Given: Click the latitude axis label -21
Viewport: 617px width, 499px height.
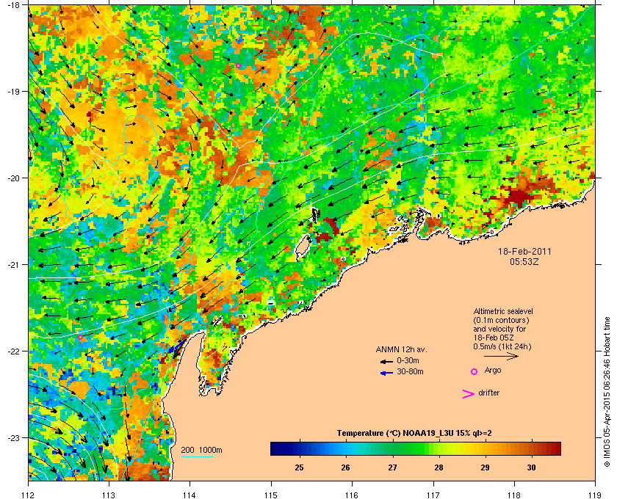Looking at the screenshot, I should 13,265.
